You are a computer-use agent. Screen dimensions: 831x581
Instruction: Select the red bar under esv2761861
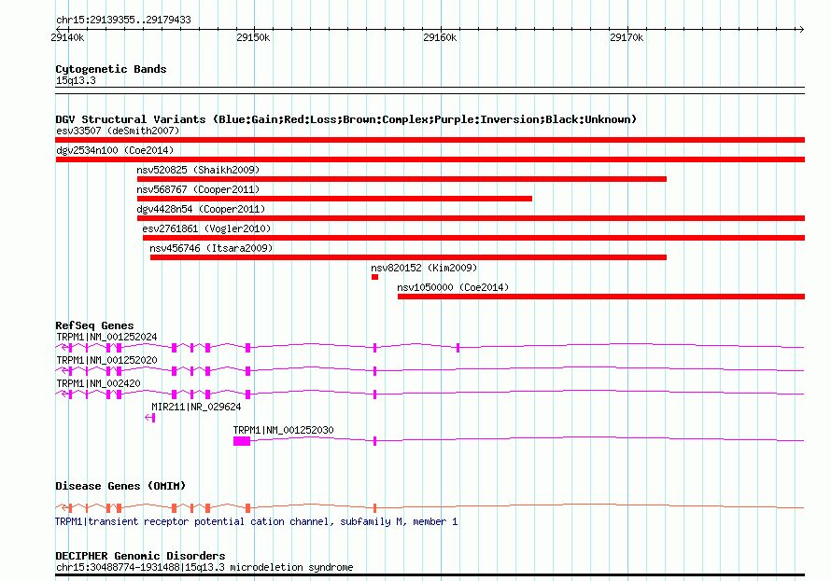(473, 238)
